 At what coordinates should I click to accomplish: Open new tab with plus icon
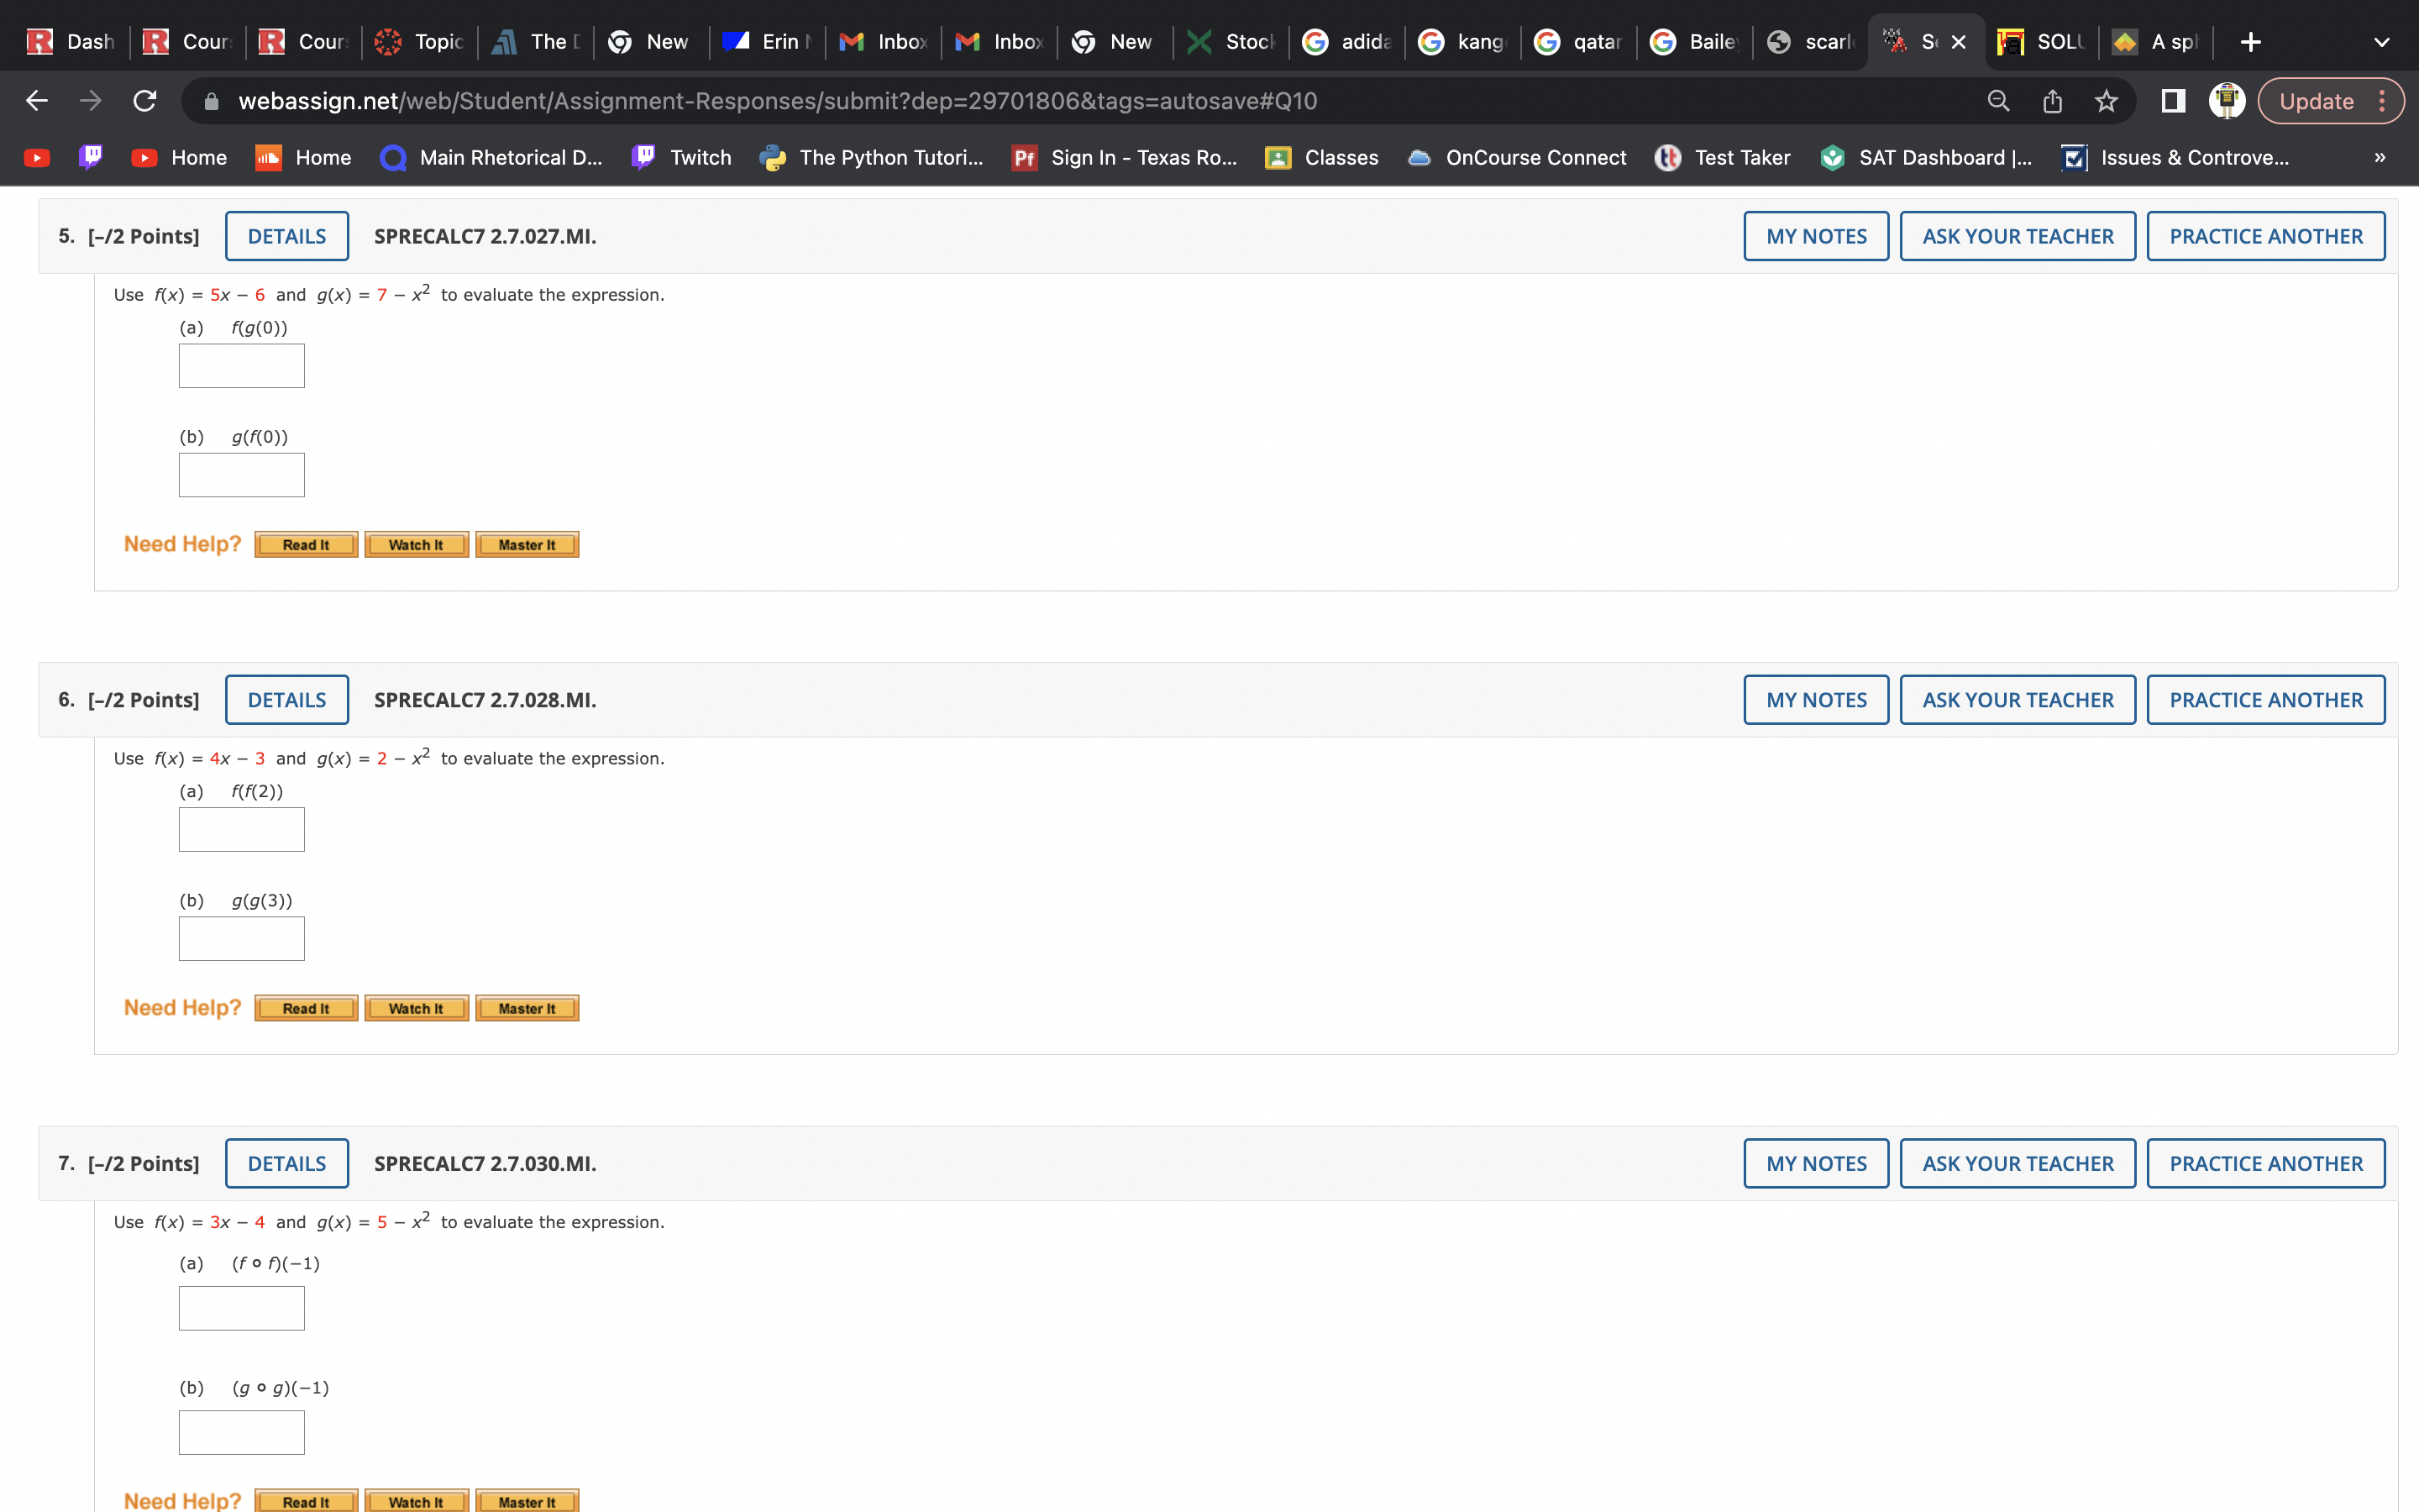tap(2250, 42)
